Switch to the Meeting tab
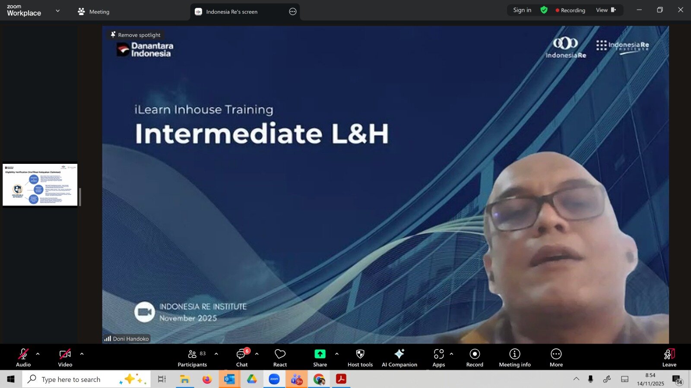The width and height of the screenshot is (691, 388). point(94,12)
